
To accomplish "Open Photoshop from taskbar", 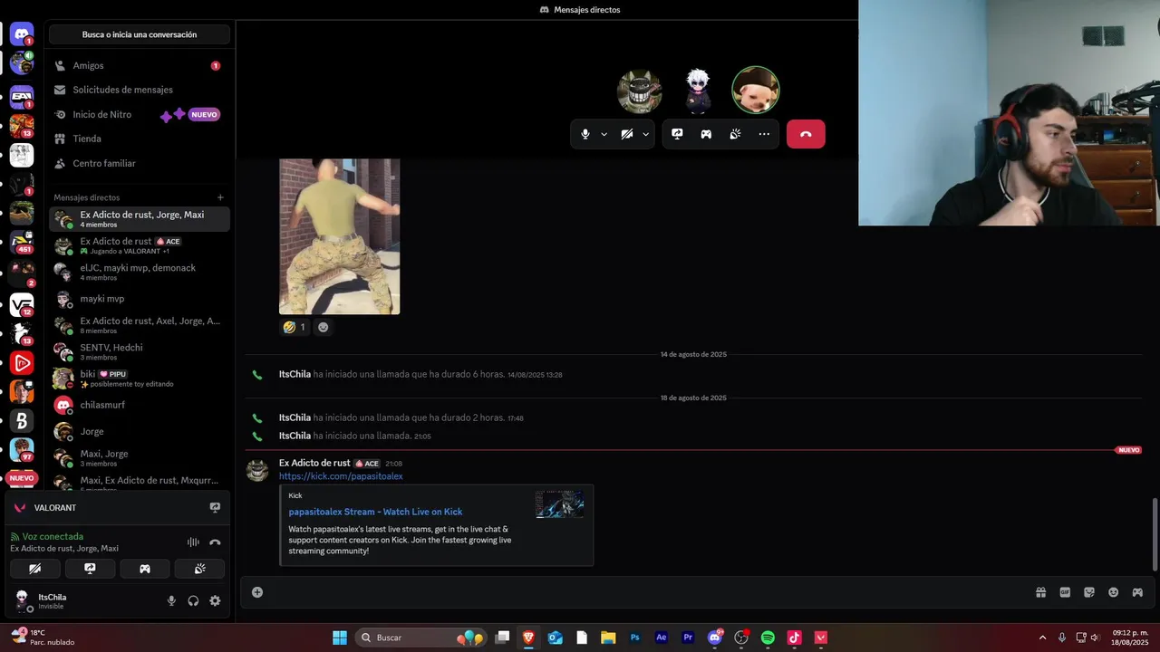I will point(635,638).
